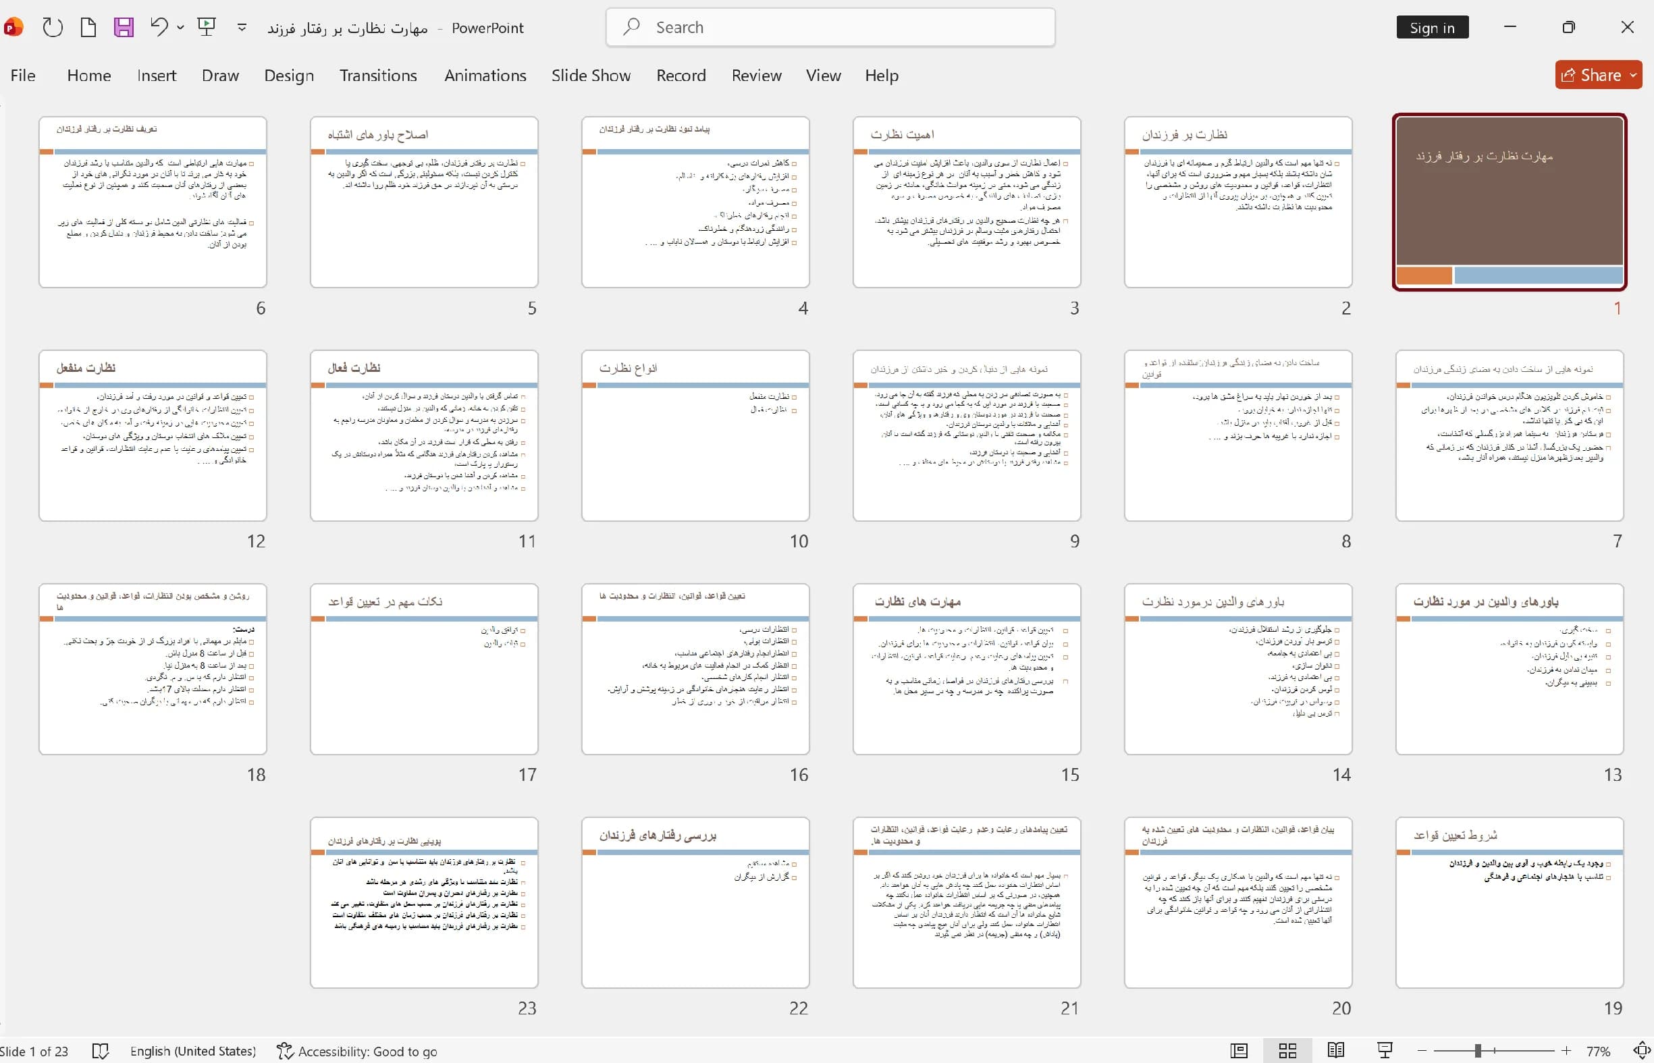
Task: Click the Share button
Action: (x=1591, y=74)
